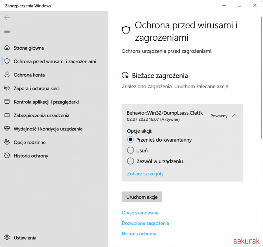Screen dimensions: 263x247
Task: Click the back arrow icon
Action: click(7, 18)
